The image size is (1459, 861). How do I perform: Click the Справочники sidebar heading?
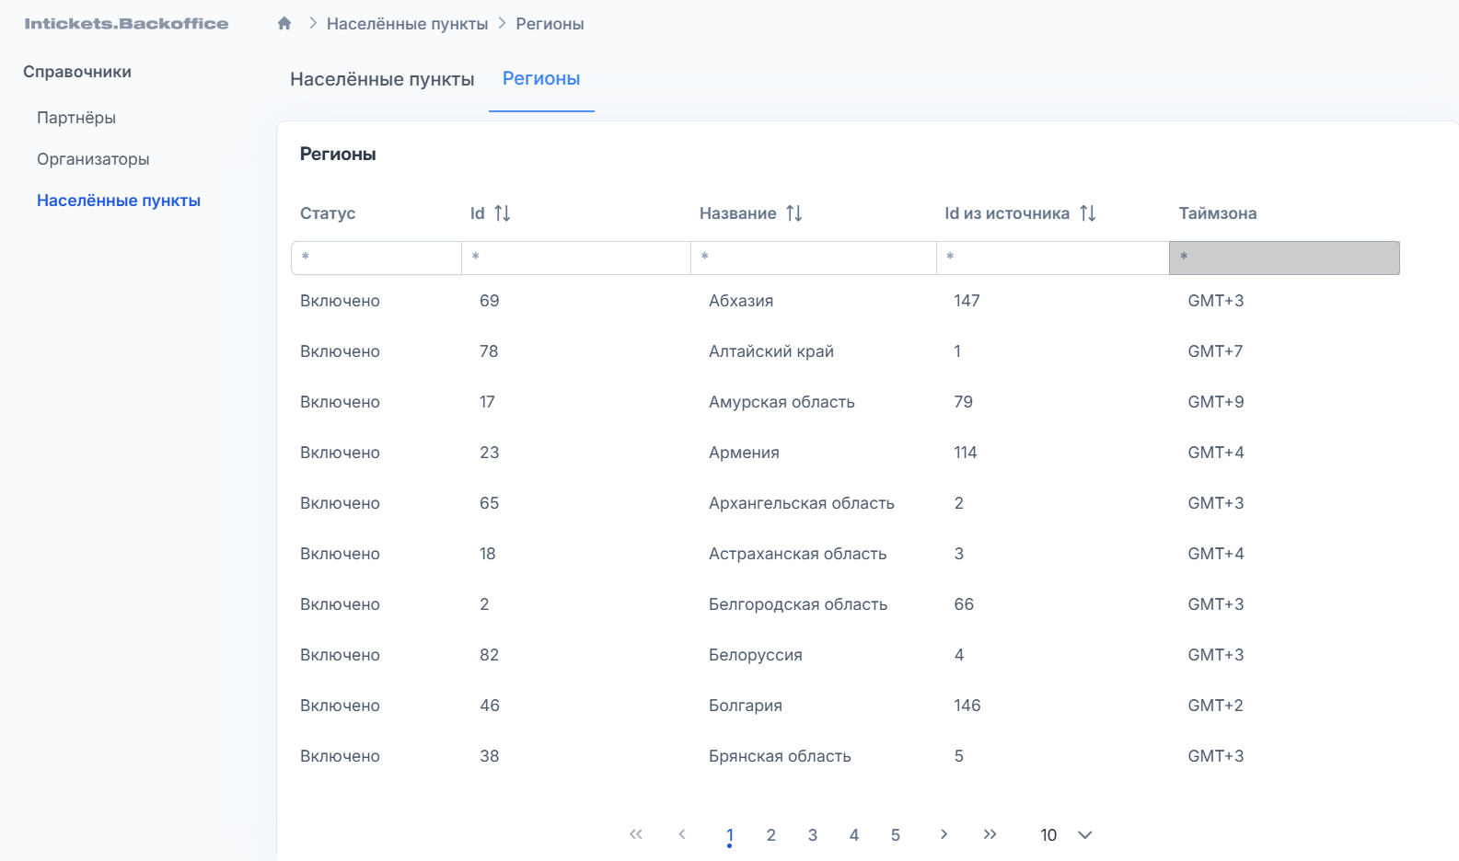pos(77,72)
